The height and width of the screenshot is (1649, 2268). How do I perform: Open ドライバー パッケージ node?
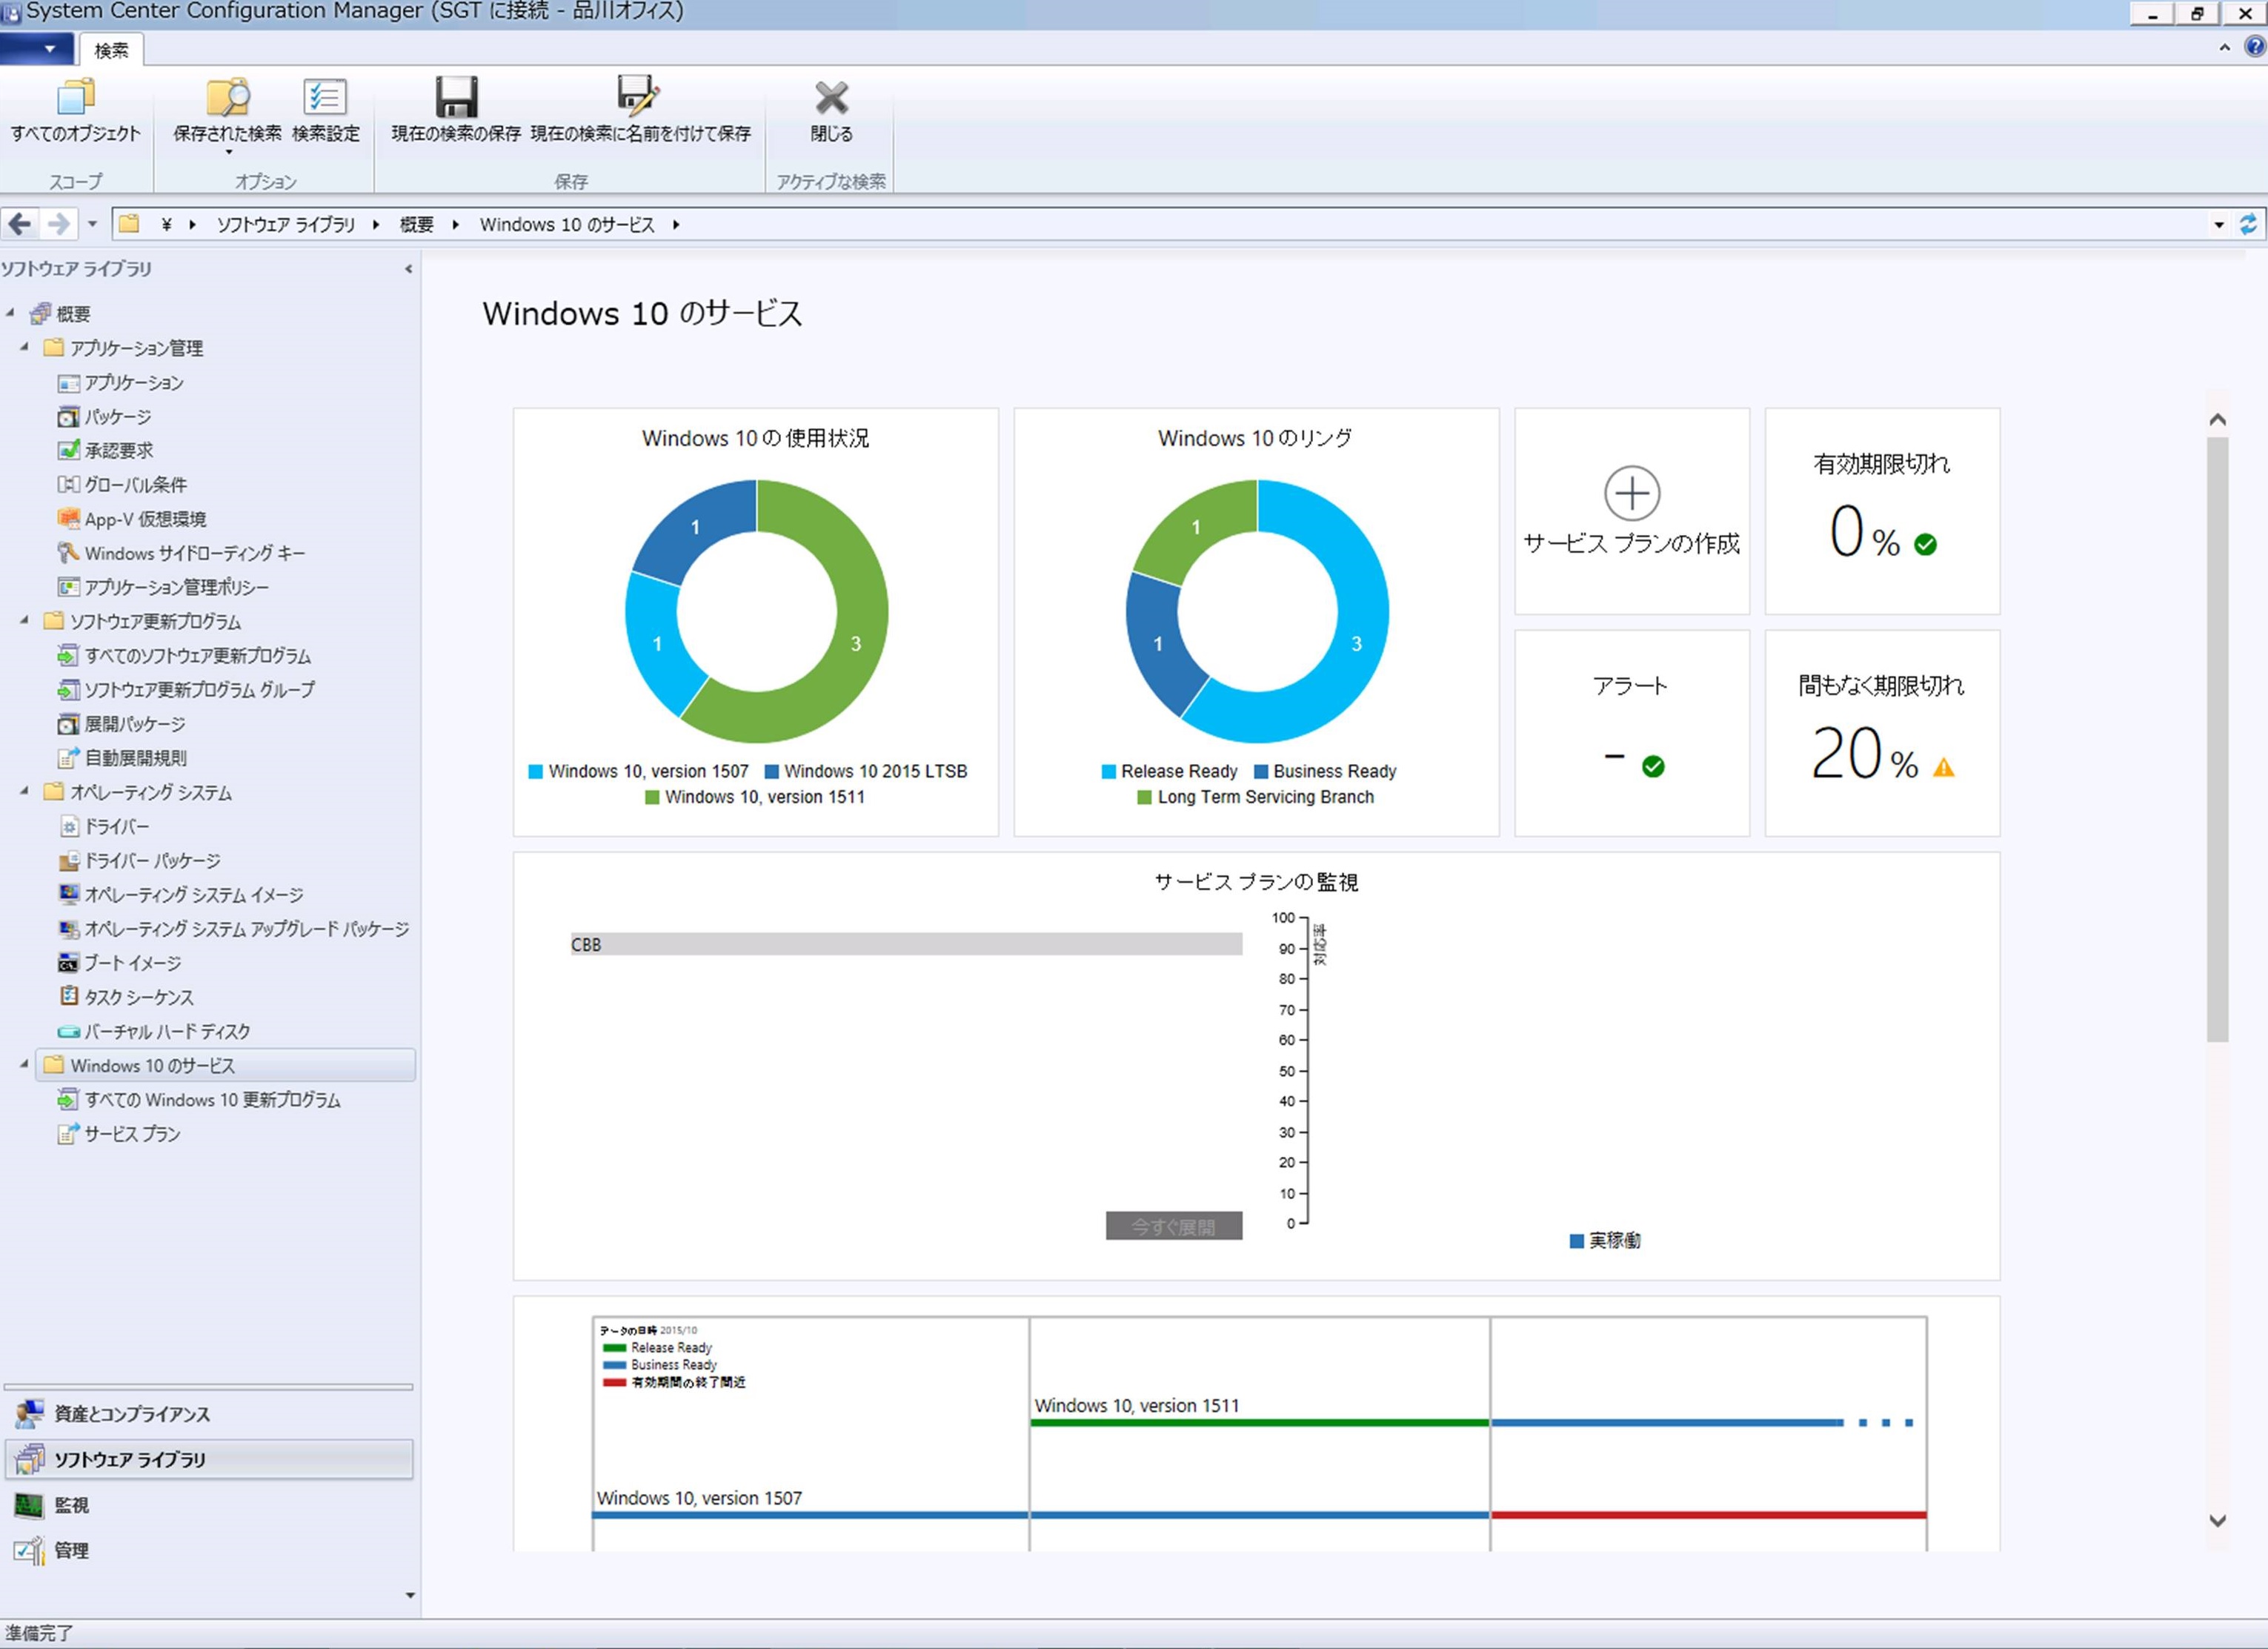(x=139, y=860)
